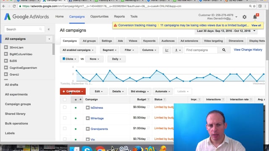Open the notifications bell
This screenshot has width=269, height=151.
[x=255, y=17]
